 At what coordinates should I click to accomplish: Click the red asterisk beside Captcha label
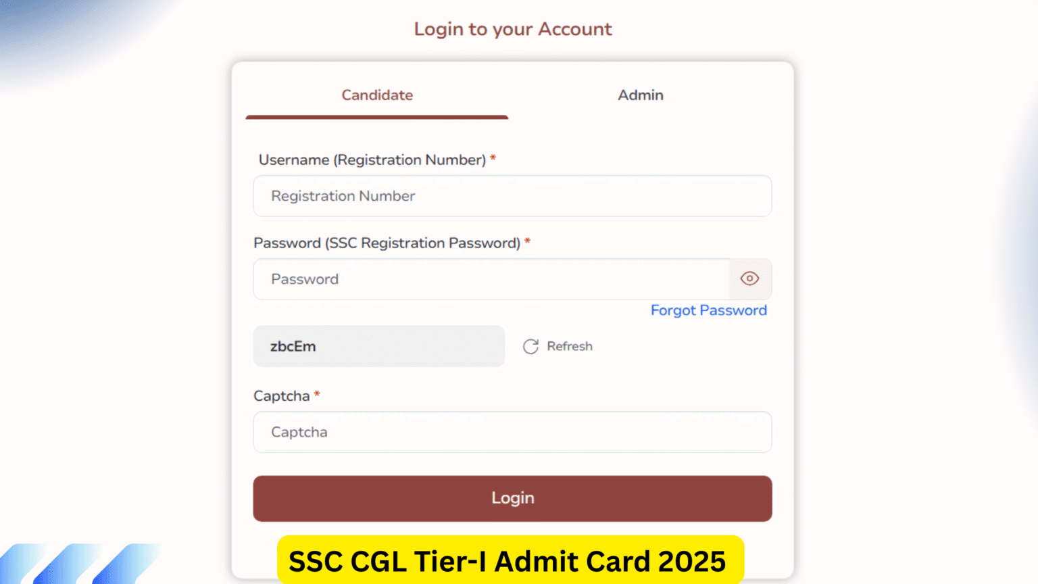coord(317,394)
